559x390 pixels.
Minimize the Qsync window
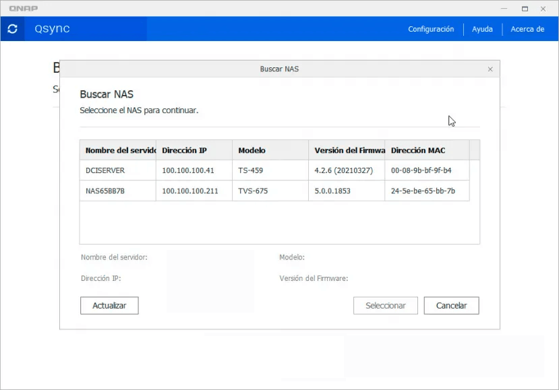[x=504, y=9]
